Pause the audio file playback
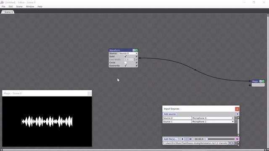The height and width of the screenshot is (151, 269). coord(186,139)
